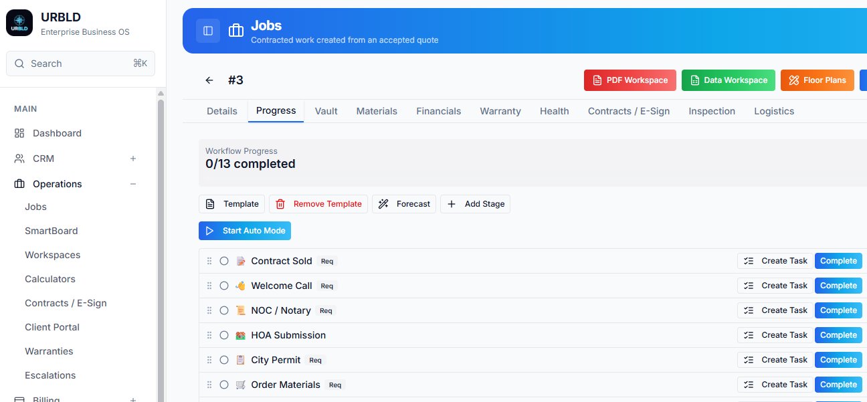
Task: Click the URBLD logo icon
Action: [x=19, y=23]
